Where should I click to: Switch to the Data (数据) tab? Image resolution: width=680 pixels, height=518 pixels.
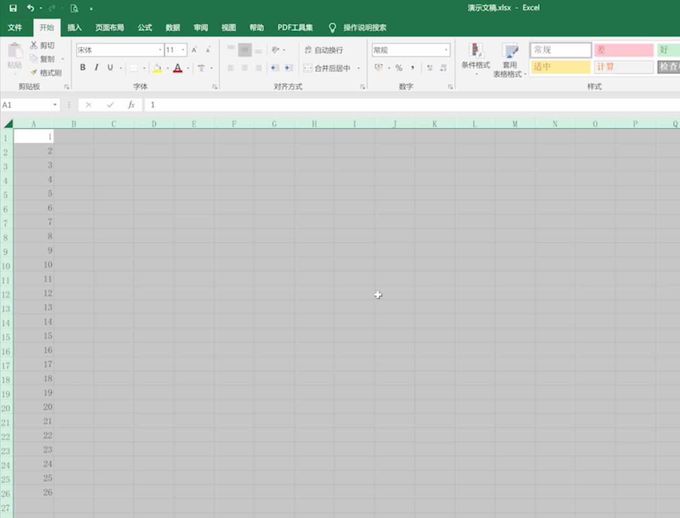tap(173, 27)
